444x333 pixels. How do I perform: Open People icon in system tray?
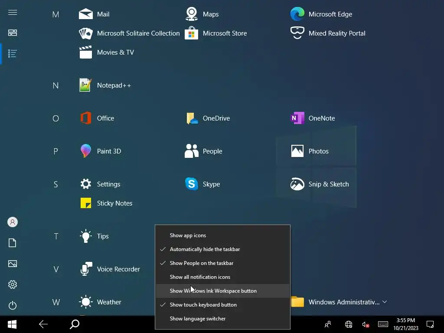(328, 324)
